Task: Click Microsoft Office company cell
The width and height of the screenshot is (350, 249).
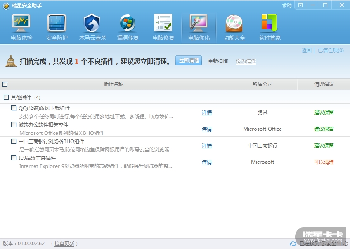Action: 262,129
